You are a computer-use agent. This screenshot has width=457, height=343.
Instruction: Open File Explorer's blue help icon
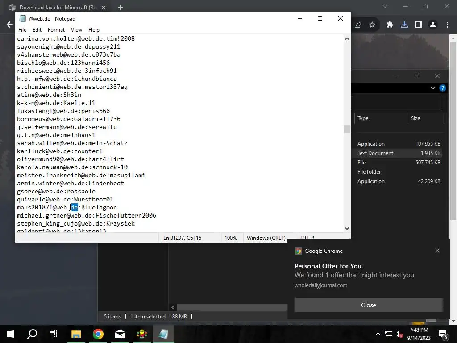pos(442,88)
